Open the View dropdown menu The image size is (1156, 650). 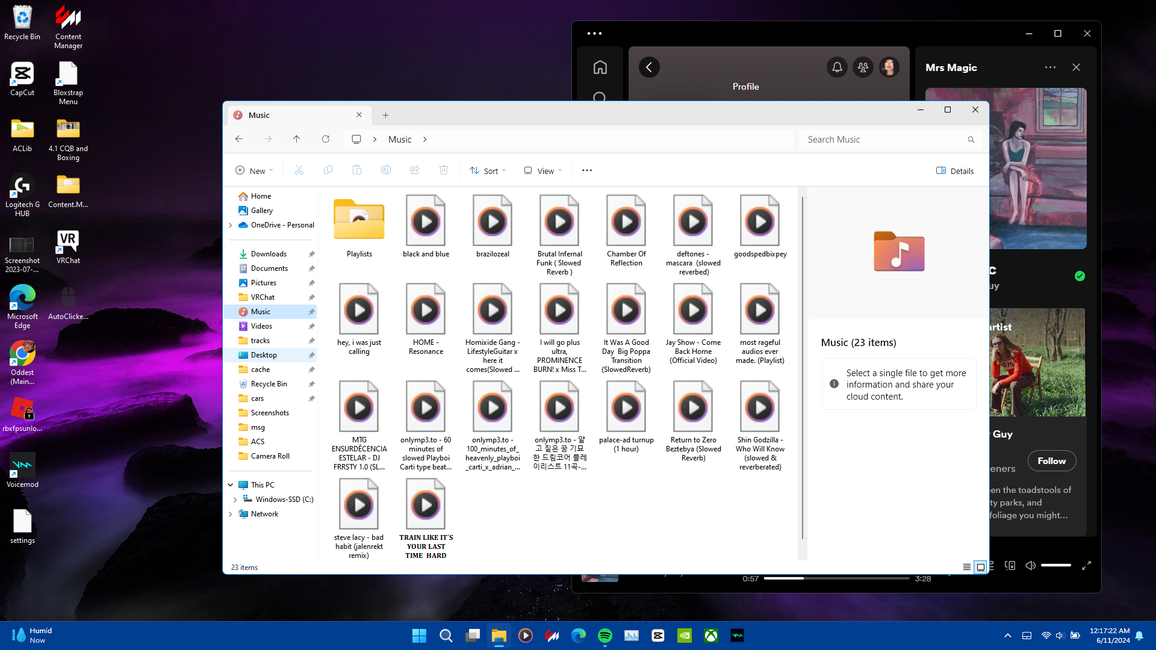[543, 171]
